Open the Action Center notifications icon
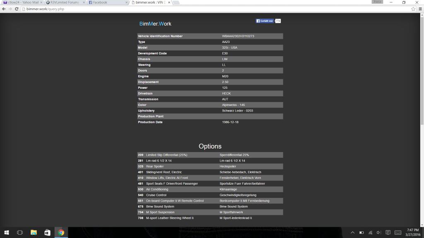Viewport: 424px width, 238px height. tap(388, 233)
